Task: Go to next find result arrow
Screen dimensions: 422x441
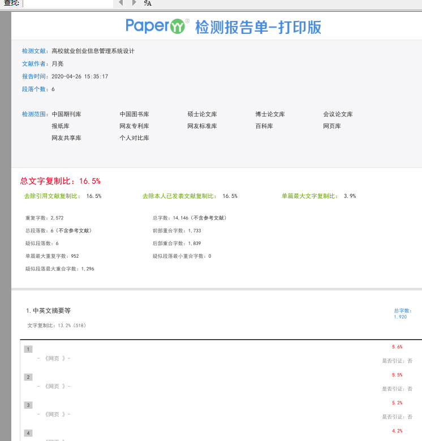Action: point(134,3)
